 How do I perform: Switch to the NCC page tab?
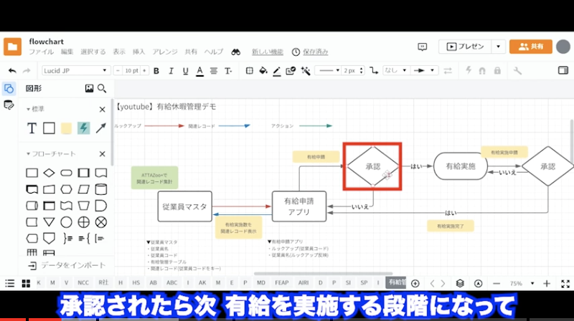(84, 283)
